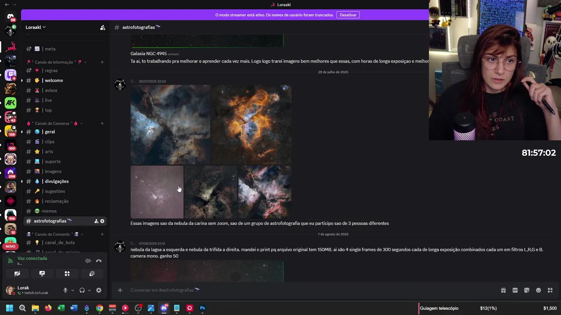Open the meta channel

coord(64,49)
